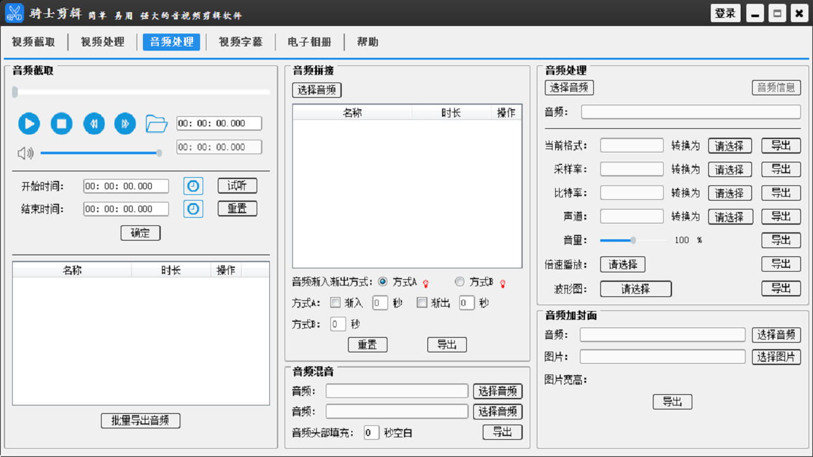This screenshot has height=457, width=813.
Task: Open the clock picker beside 结束时间
Action: pyautogui.click(x=192, y=208)
